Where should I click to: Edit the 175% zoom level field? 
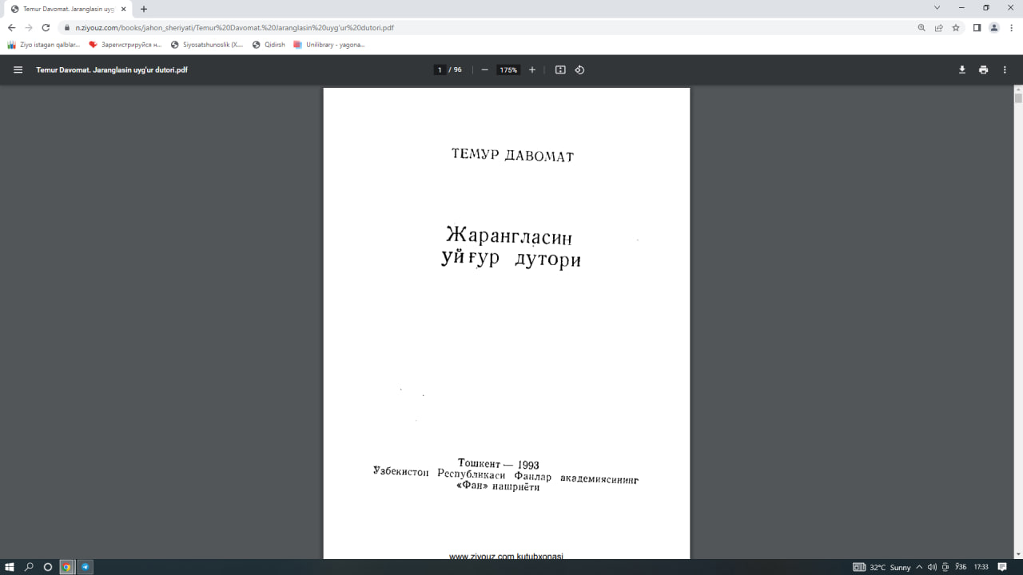[508, 69]
